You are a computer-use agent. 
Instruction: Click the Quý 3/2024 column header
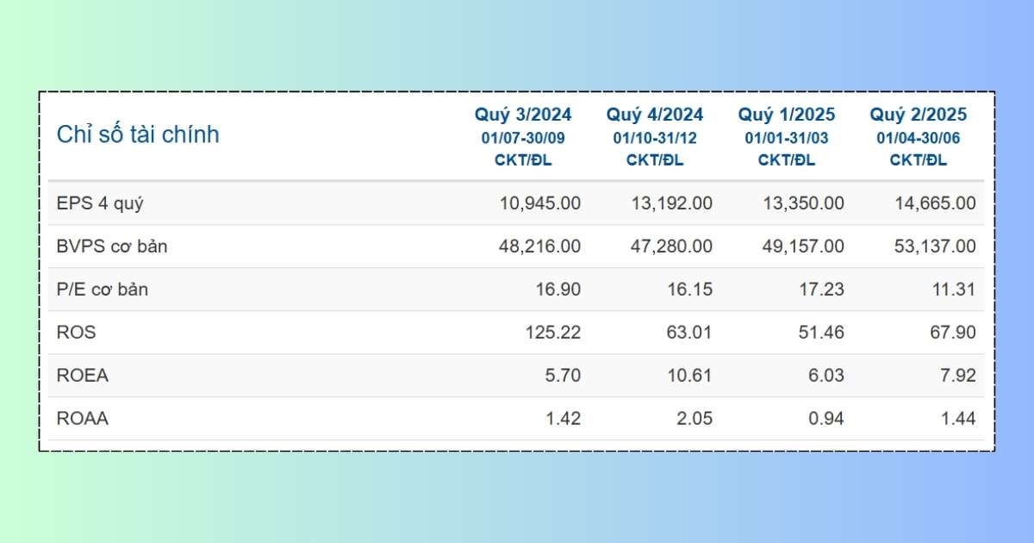pyautogui.click(x=523, y=115)
